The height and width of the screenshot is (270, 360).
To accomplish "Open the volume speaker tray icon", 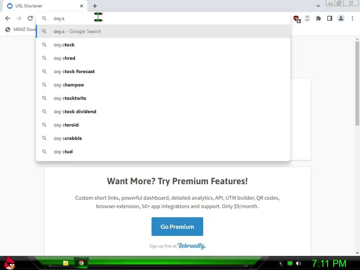I will (298, 263).
